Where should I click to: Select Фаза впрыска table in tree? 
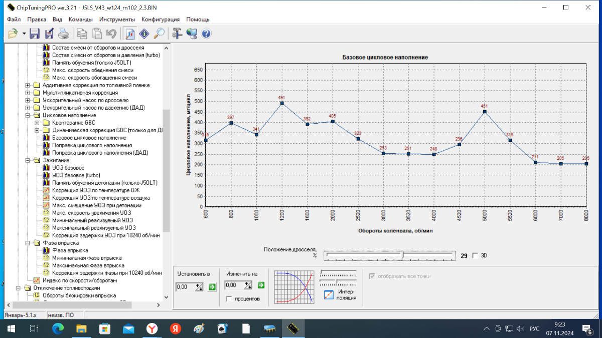[70, 250]
